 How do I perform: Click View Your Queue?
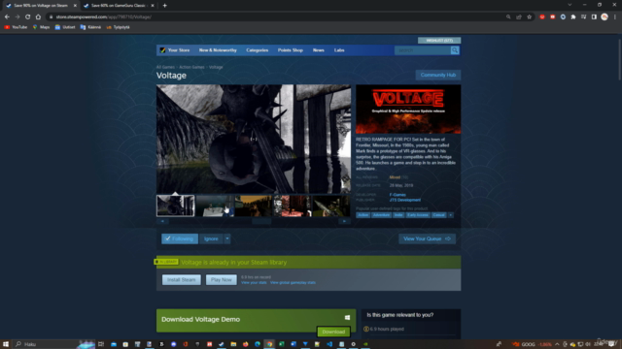tap(427, 238)
